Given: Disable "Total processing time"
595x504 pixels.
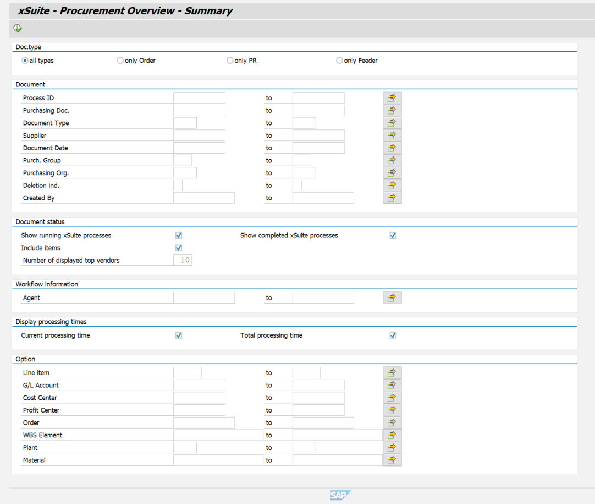Looking at the screenshot, I should tap(393, 335).
